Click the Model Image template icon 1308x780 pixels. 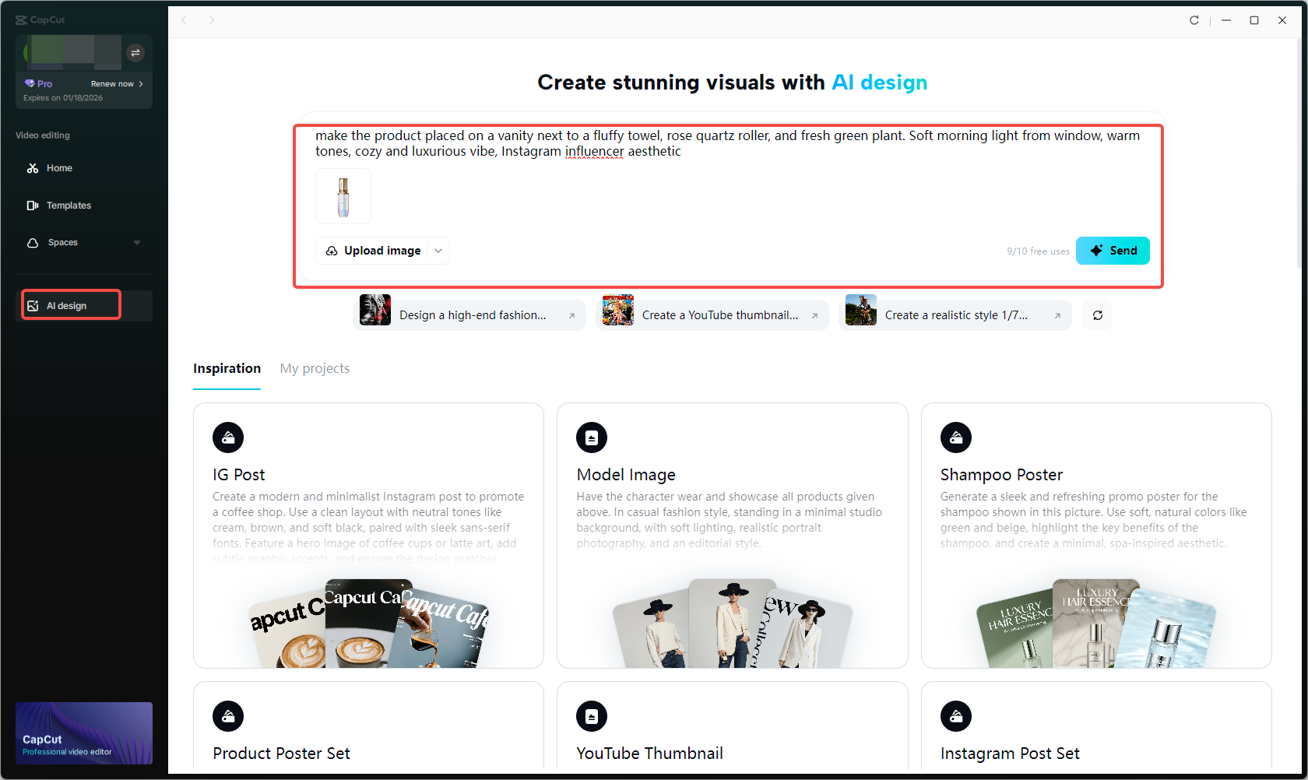tap(592, 437)
